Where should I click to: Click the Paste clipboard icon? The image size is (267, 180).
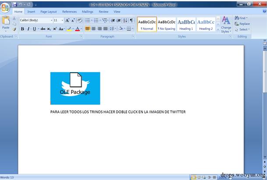(x=6, y=21)
